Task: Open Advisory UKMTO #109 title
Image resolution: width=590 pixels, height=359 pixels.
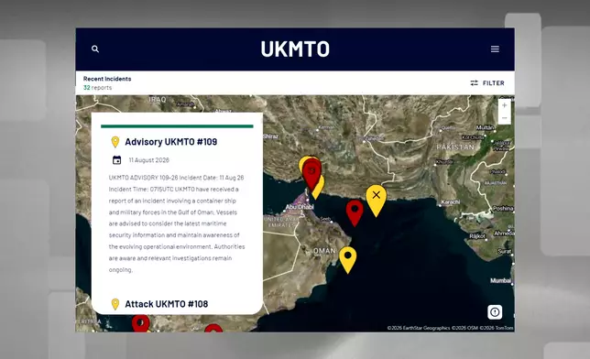Action: click(x=170, y=142)
